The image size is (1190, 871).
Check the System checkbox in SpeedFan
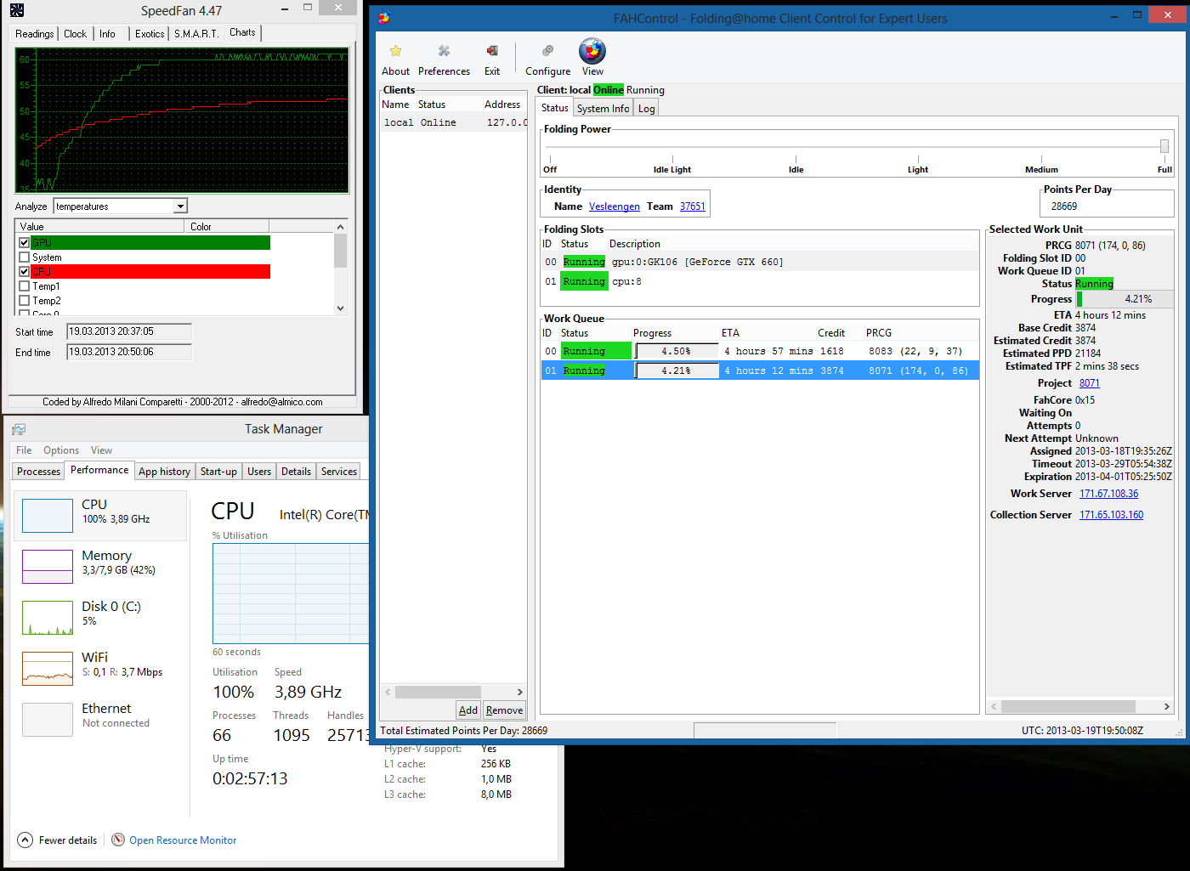[25, 257]
